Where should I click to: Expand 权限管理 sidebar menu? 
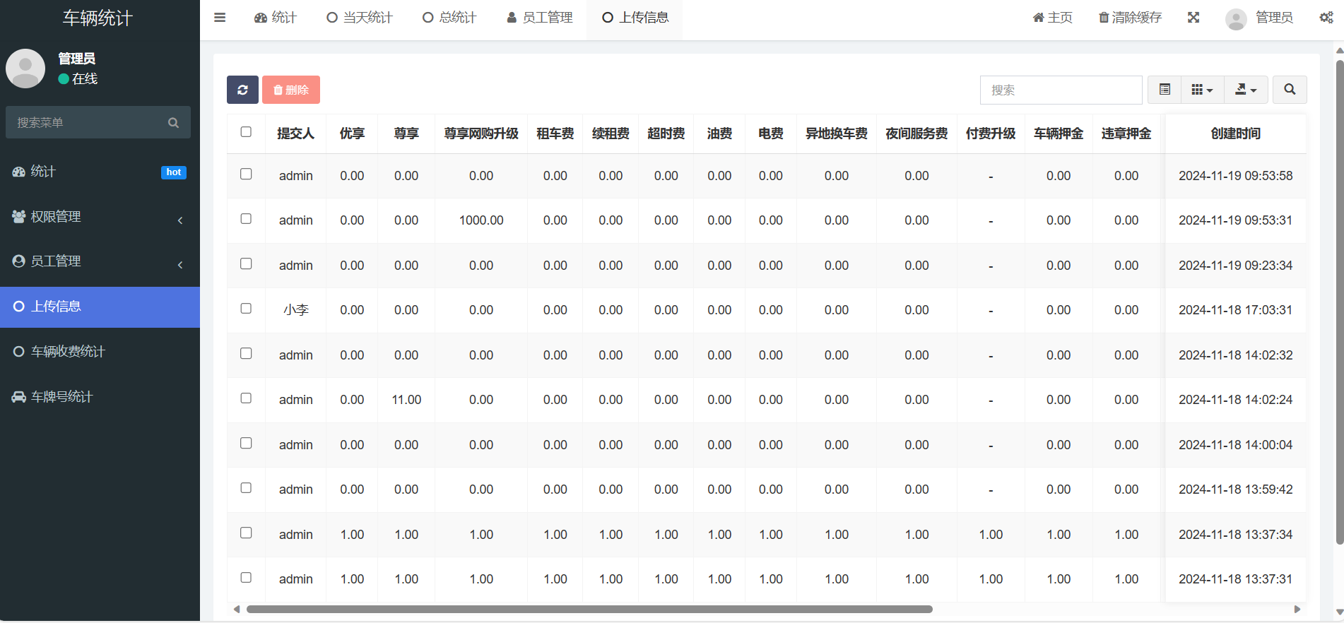click(100, 217)
